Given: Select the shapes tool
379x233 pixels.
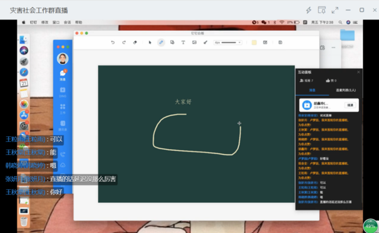Looking at the screenshot, I should pos(172,42).
